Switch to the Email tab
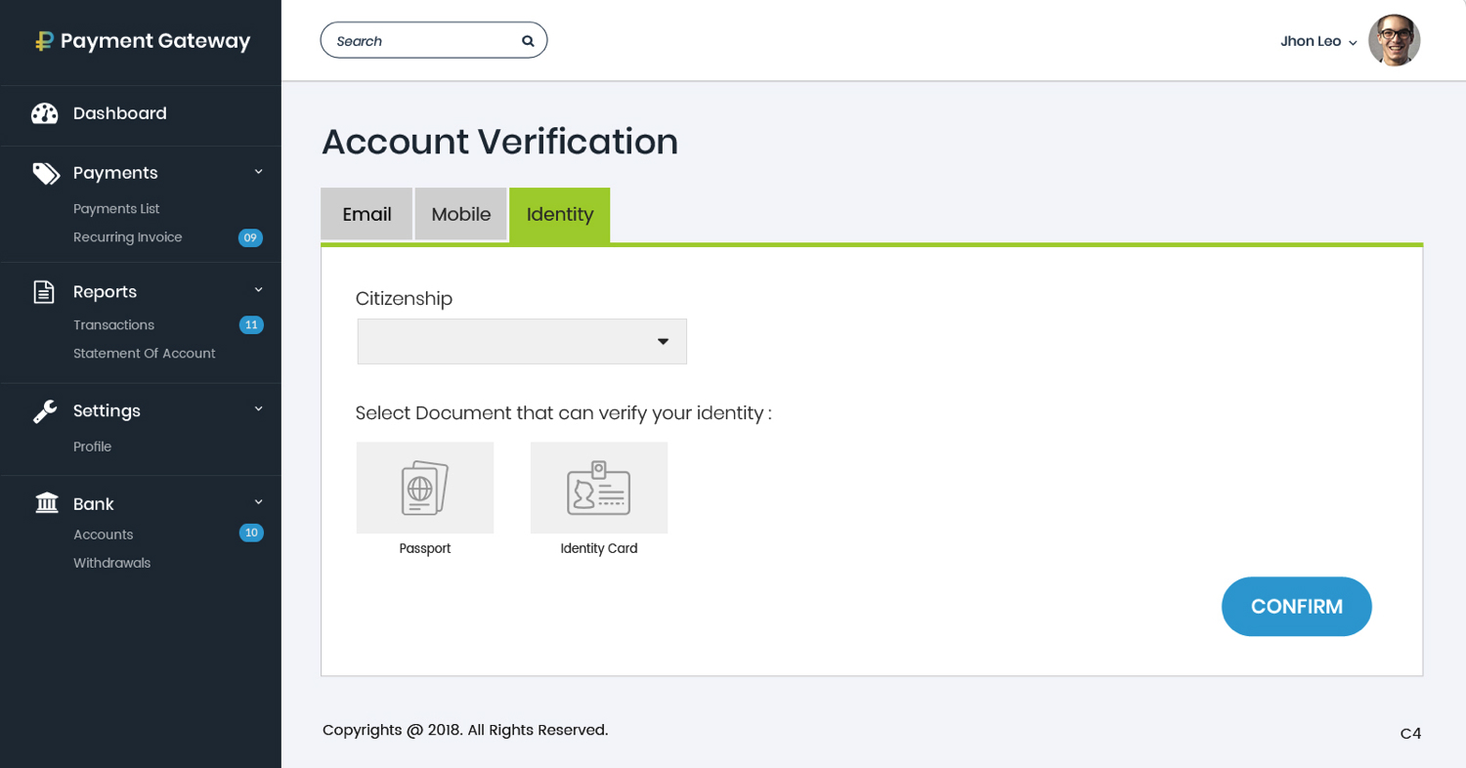 [366, 214]
